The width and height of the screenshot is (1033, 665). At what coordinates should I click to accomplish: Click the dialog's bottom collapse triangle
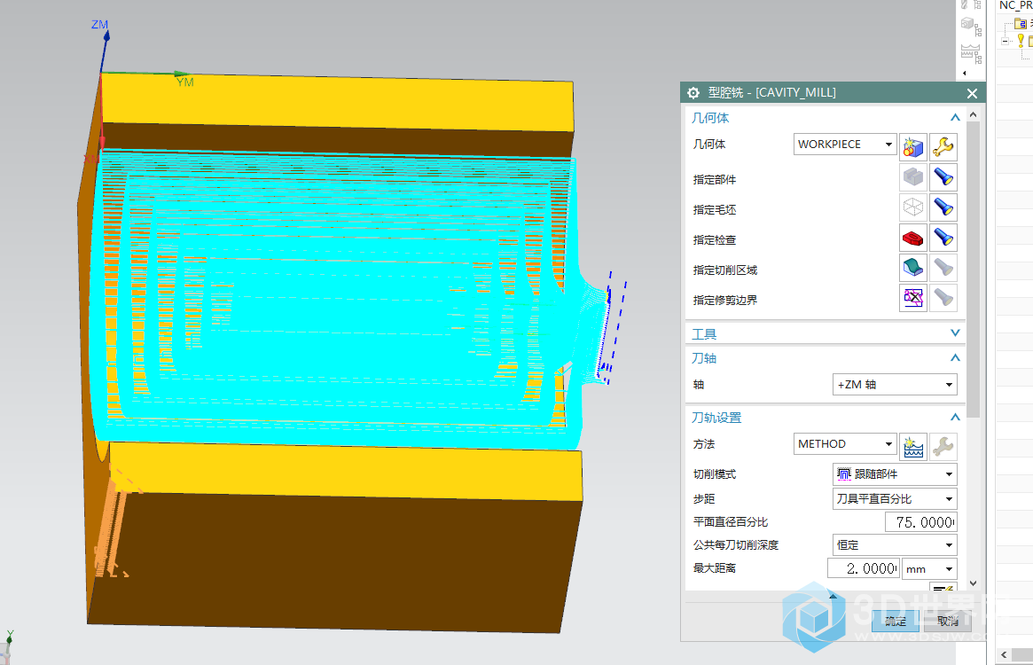coord(833,596)
